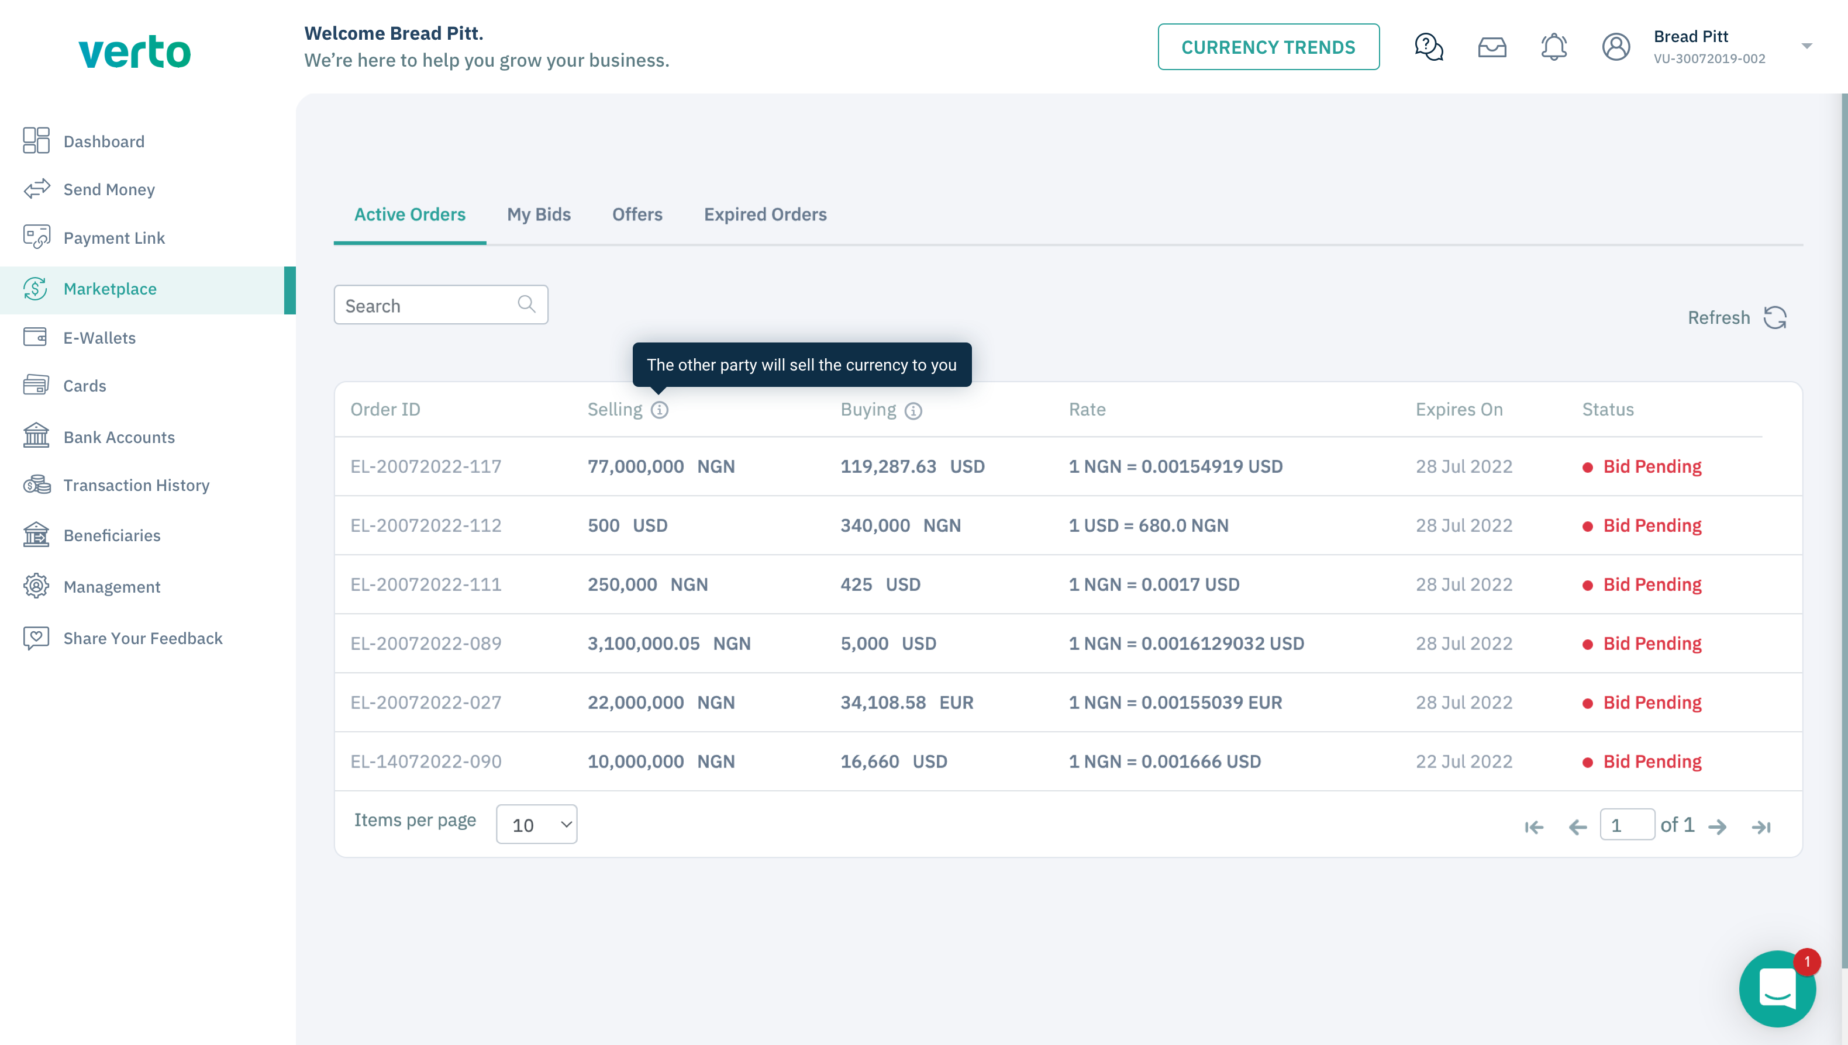Go to the last page arrow
The image size is (1848, 1045).
pyautogui.click(x=1760, y=827)
